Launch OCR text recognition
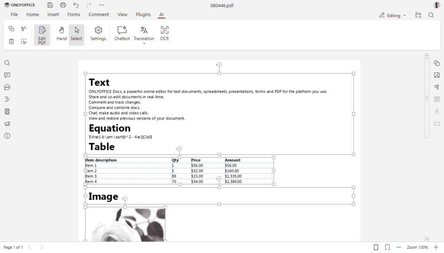 (x=164, y=34)
